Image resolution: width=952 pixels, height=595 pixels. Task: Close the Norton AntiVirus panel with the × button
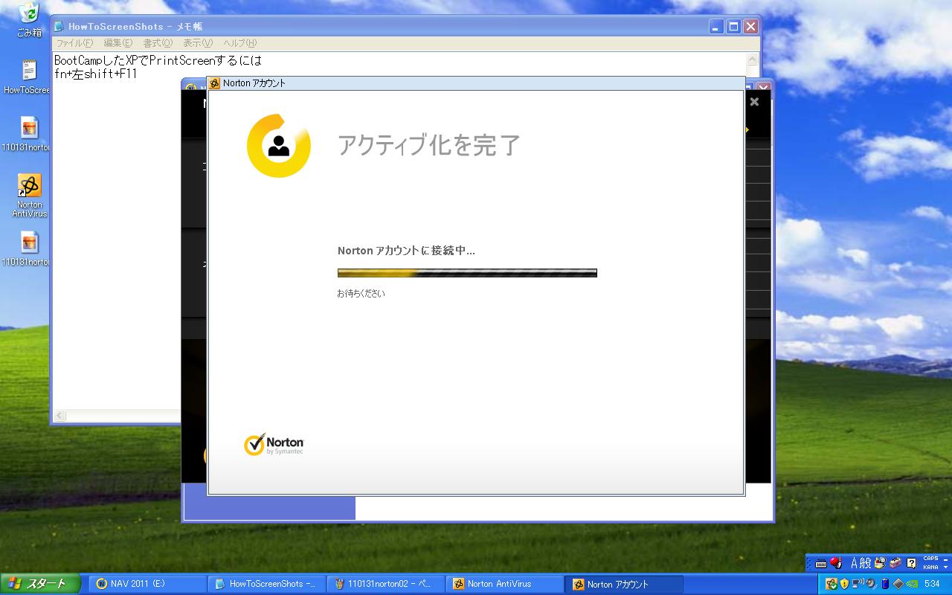pyautogui.click(x=754, y=102)
